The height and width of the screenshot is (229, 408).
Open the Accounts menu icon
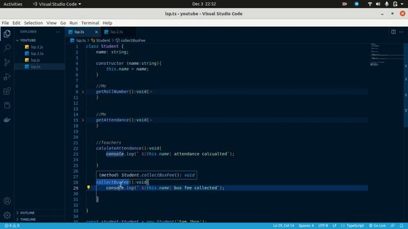7,201
